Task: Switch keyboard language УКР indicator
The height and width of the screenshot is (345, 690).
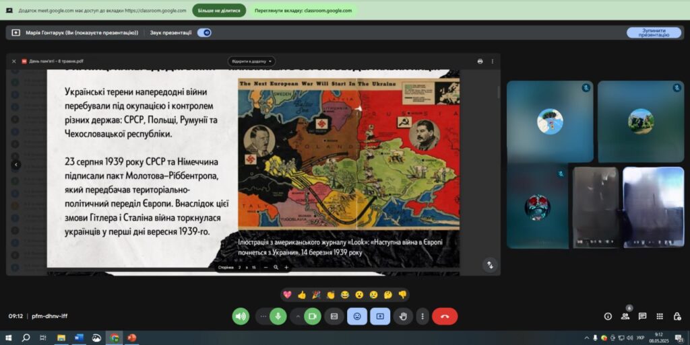Action: (640, 338)
